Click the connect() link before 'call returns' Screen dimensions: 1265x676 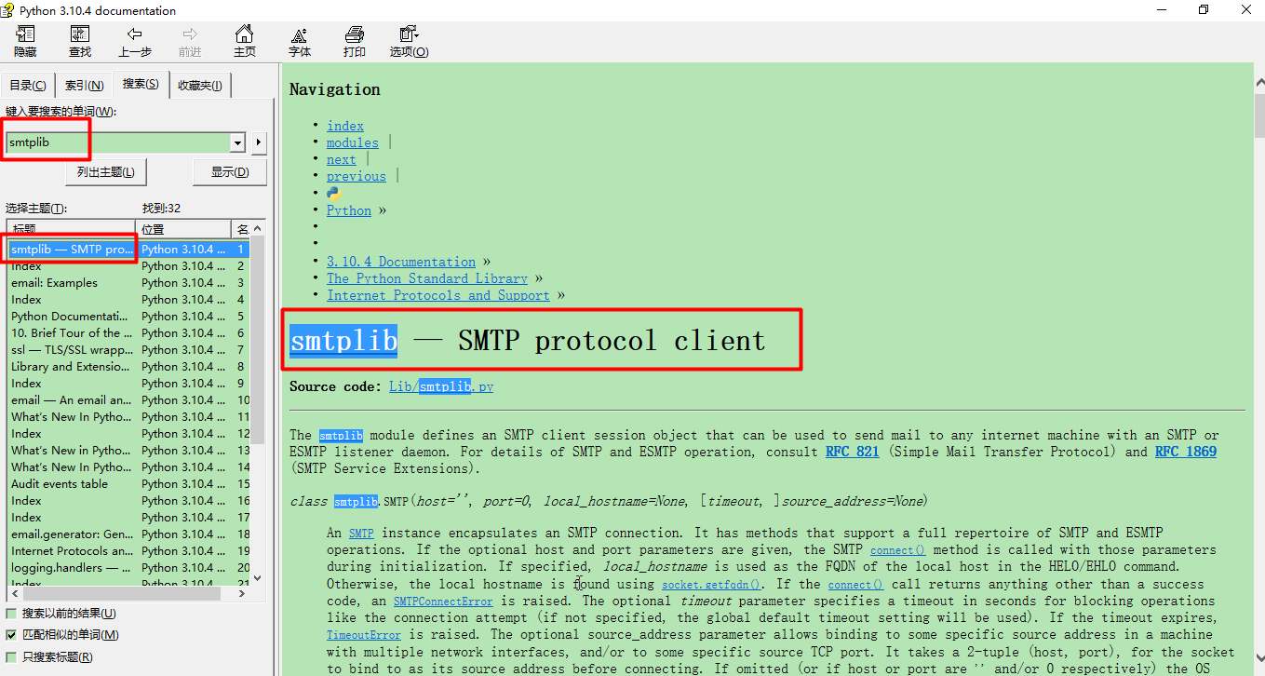855,585
